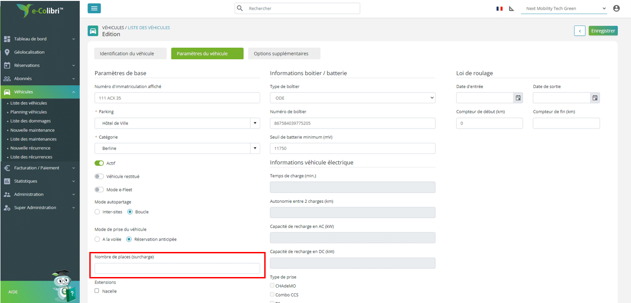Expand the Type de boîtier select

[353, 98]
